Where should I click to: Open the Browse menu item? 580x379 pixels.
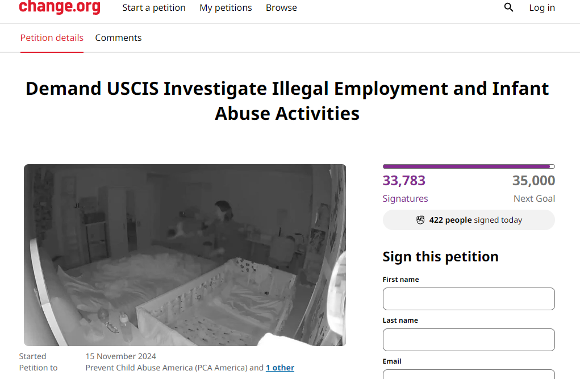click(x=282, y=8)
